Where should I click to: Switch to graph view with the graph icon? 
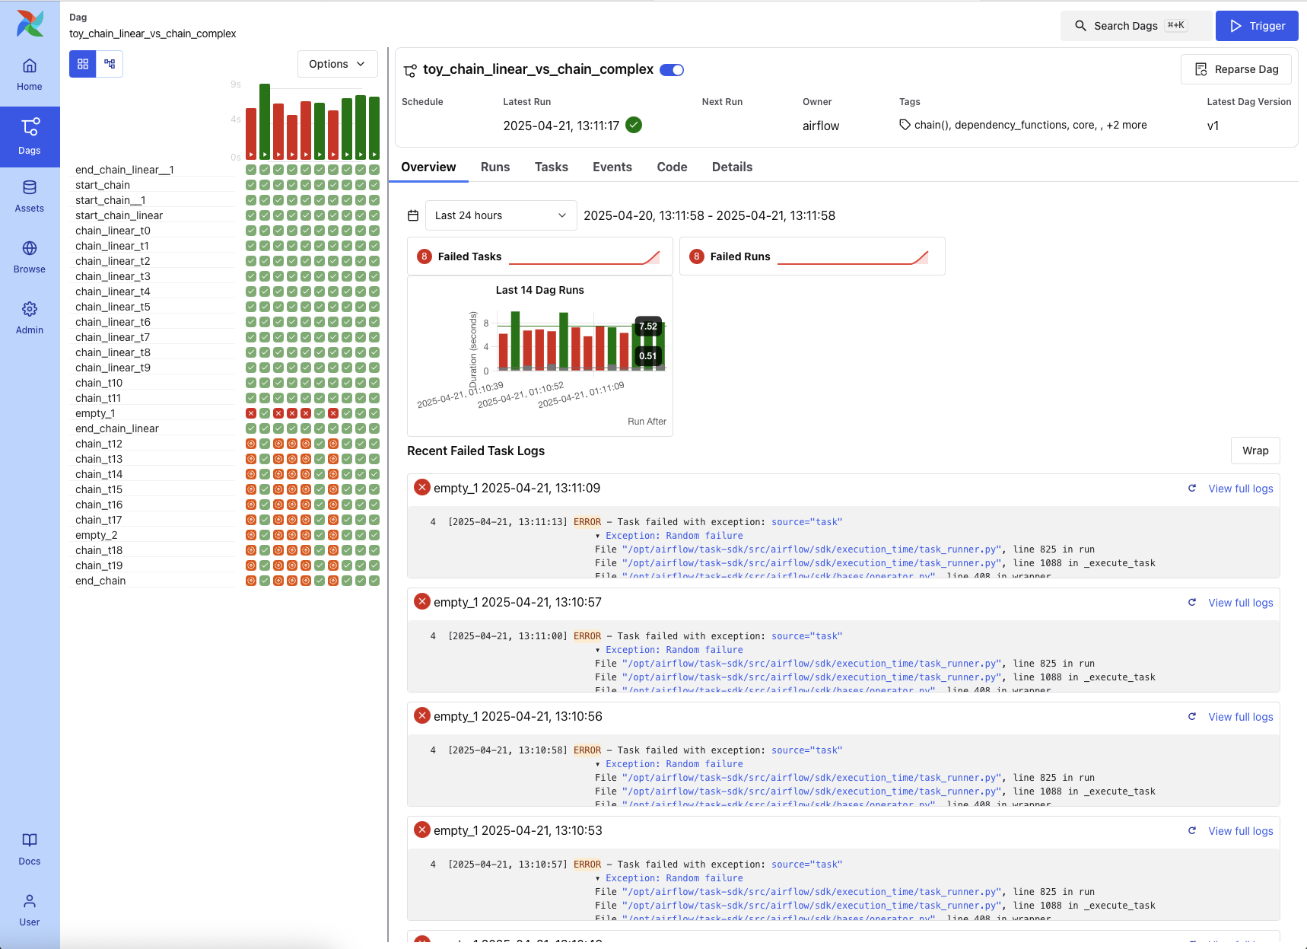(109, 64)
